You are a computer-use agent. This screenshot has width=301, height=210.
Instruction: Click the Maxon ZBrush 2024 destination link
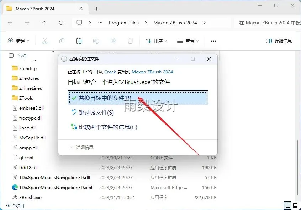pyautogui.click(x=152, y=72)
